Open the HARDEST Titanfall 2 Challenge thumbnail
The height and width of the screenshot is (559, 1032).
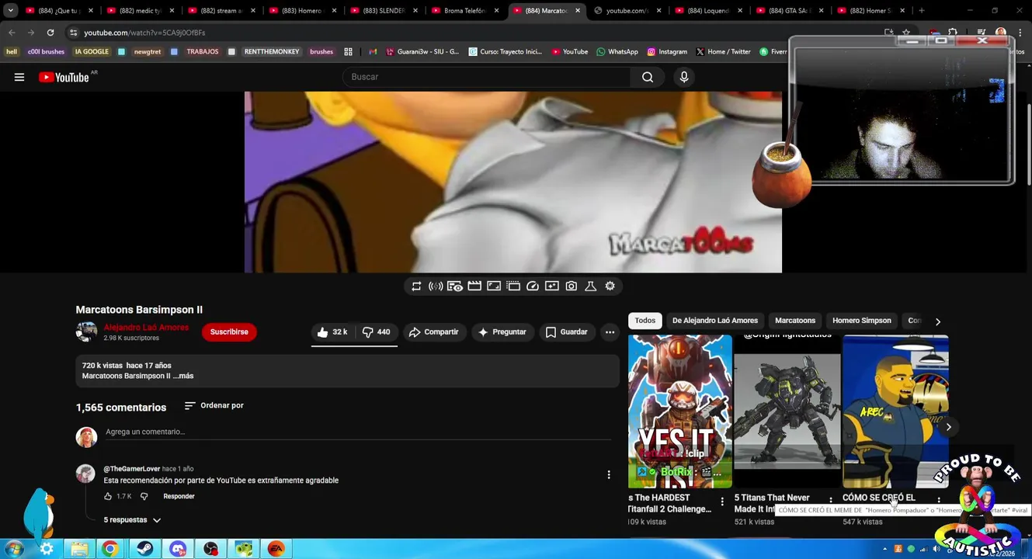(680, 411)
